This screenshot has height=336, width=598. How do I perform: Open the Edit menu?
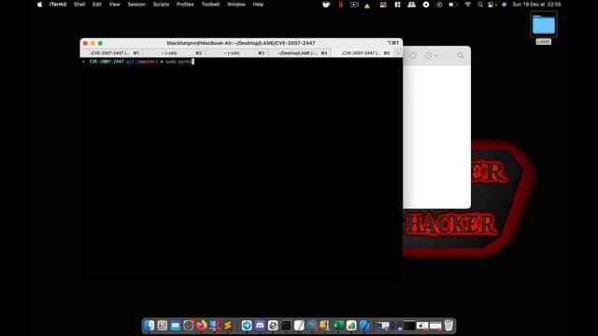[97, 5]
